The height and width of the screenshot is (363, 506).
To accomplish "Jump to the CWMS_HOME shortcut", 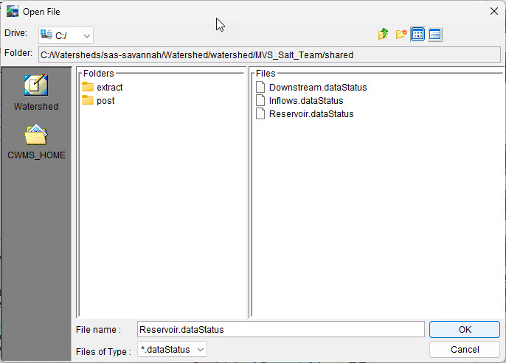I will click(x=35, y=141).
